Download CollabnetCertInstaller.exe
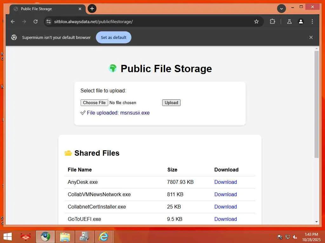This screenshot has width=325, height=243. [x=226, y=207]
